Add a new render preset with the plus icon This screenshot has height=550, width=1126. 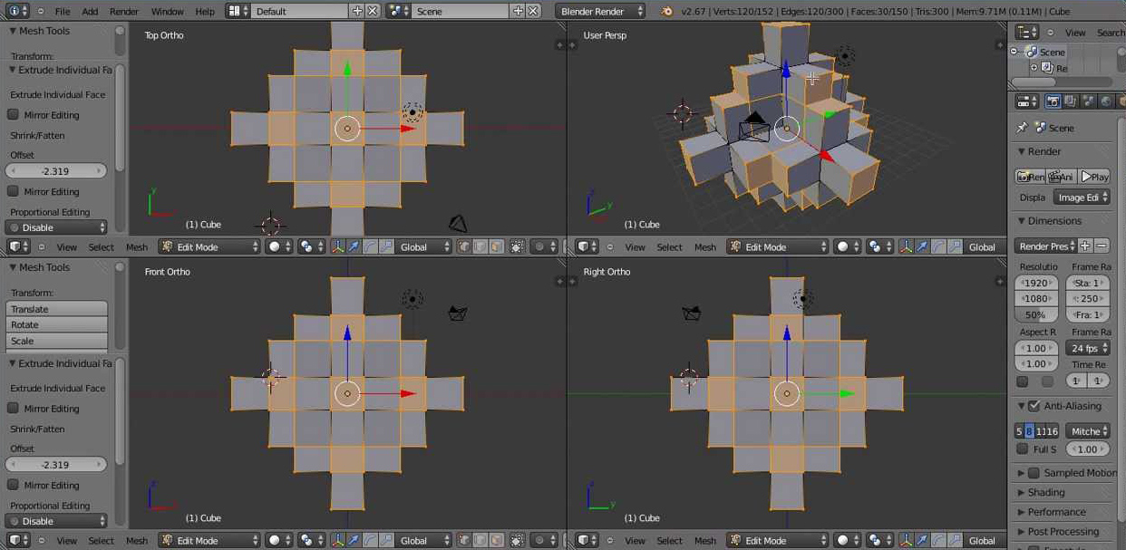[x=1085, y=246]
